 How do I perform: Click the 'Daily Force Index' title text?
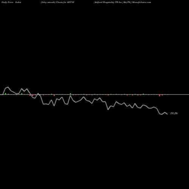point(11,2)
